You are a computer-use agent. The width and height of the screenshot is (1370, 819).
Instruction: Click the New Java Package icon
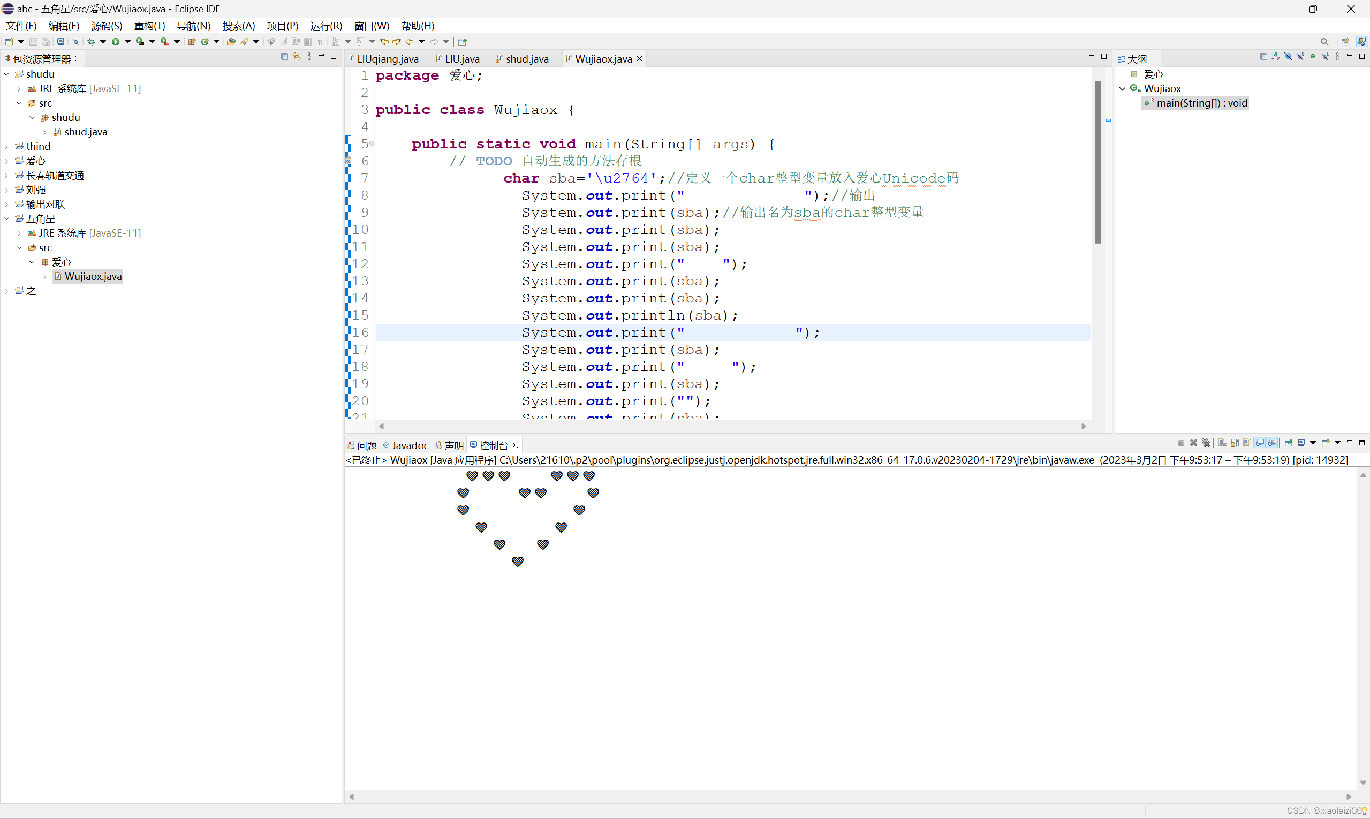(x=192, y=42)
